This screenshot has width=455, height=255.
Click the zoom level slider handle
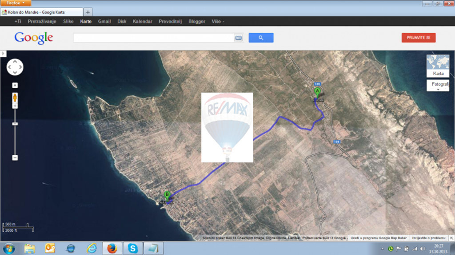point(15,124)
